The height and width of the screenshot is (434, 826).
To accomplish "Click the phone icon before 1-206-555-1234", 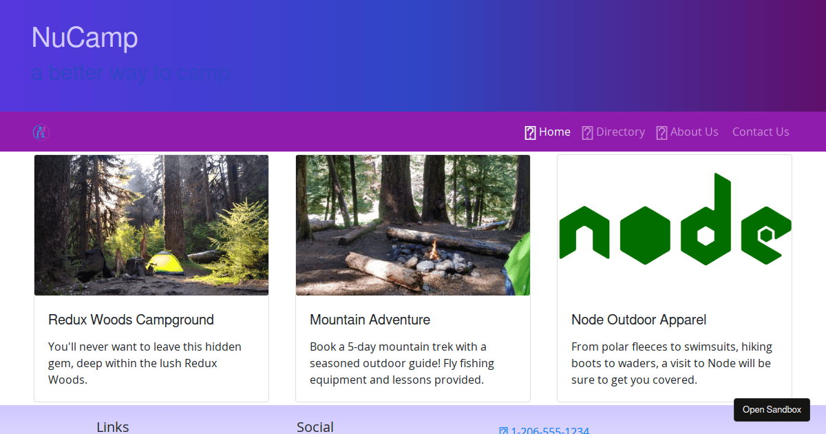I will click(x=503, y=431).
